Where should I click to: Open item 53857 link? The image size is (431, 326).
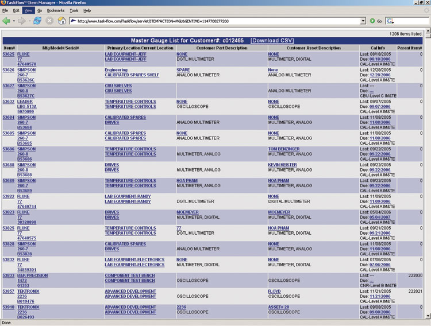[8, 291]
